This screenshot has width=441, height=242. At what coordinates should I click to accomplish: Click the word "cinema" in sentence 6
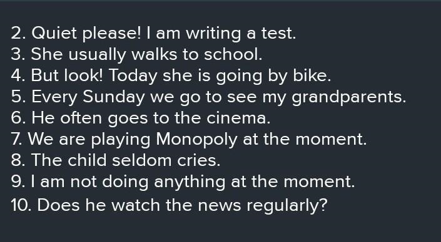236,118
